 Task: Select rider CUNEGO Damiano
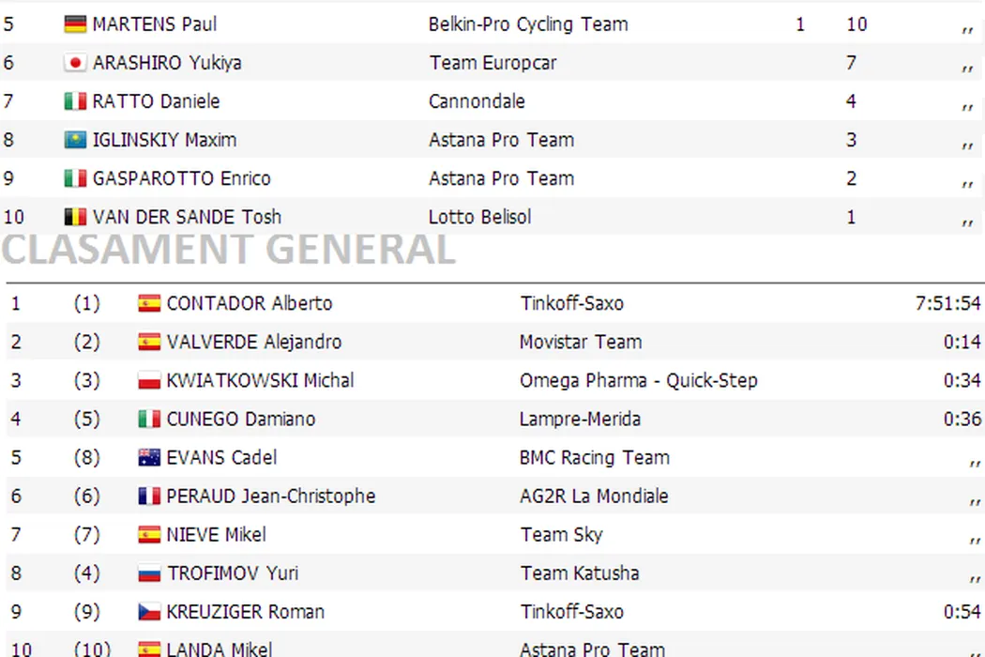point(240,419)
